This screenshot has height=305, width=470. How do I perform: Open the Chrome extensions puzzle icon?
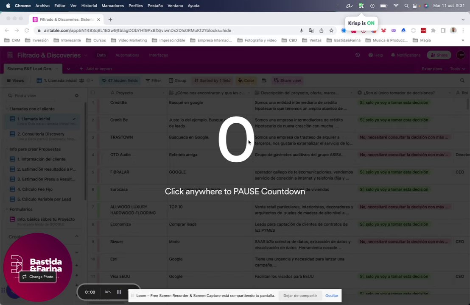coord(433,30)
